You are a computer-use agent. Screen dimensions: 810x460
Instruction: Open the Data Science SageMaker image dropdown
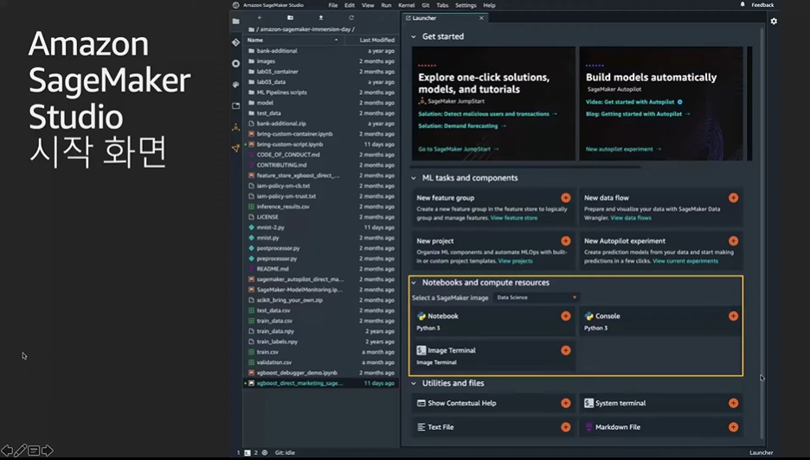coord(537,297)
